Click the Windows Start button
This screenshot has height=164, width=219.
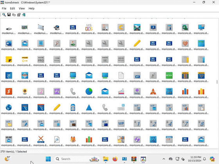[48, 159]
